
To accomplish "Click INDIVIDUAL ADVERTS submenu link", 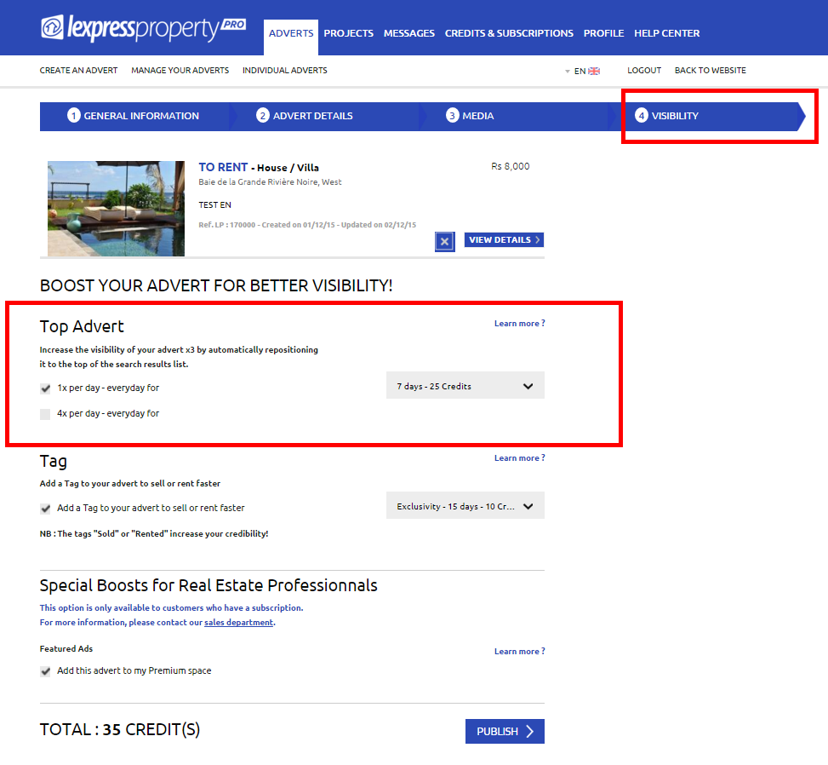I will [284, 71].
